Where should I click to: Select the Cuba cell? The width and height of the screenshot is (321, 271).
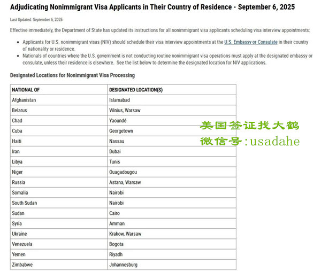[x=59, y=131]
